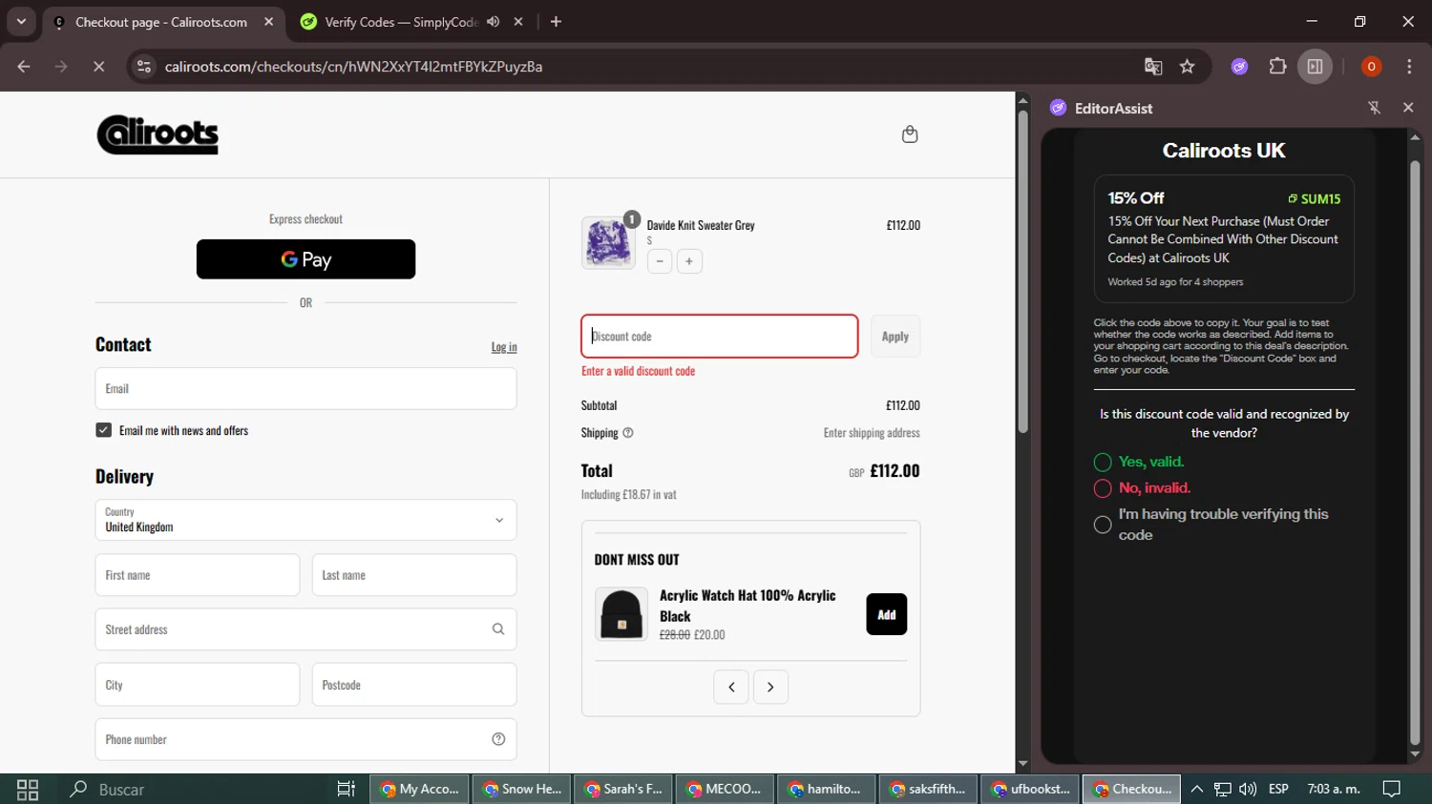Image resolution: width=1432 pixels, height=804 pixels.
Task: Open the Chrome three-dot menu
Action: pos(1409,67)
